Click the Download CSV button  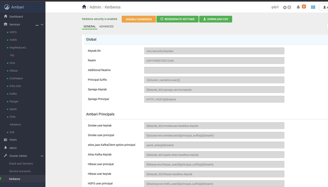[216, 19]
